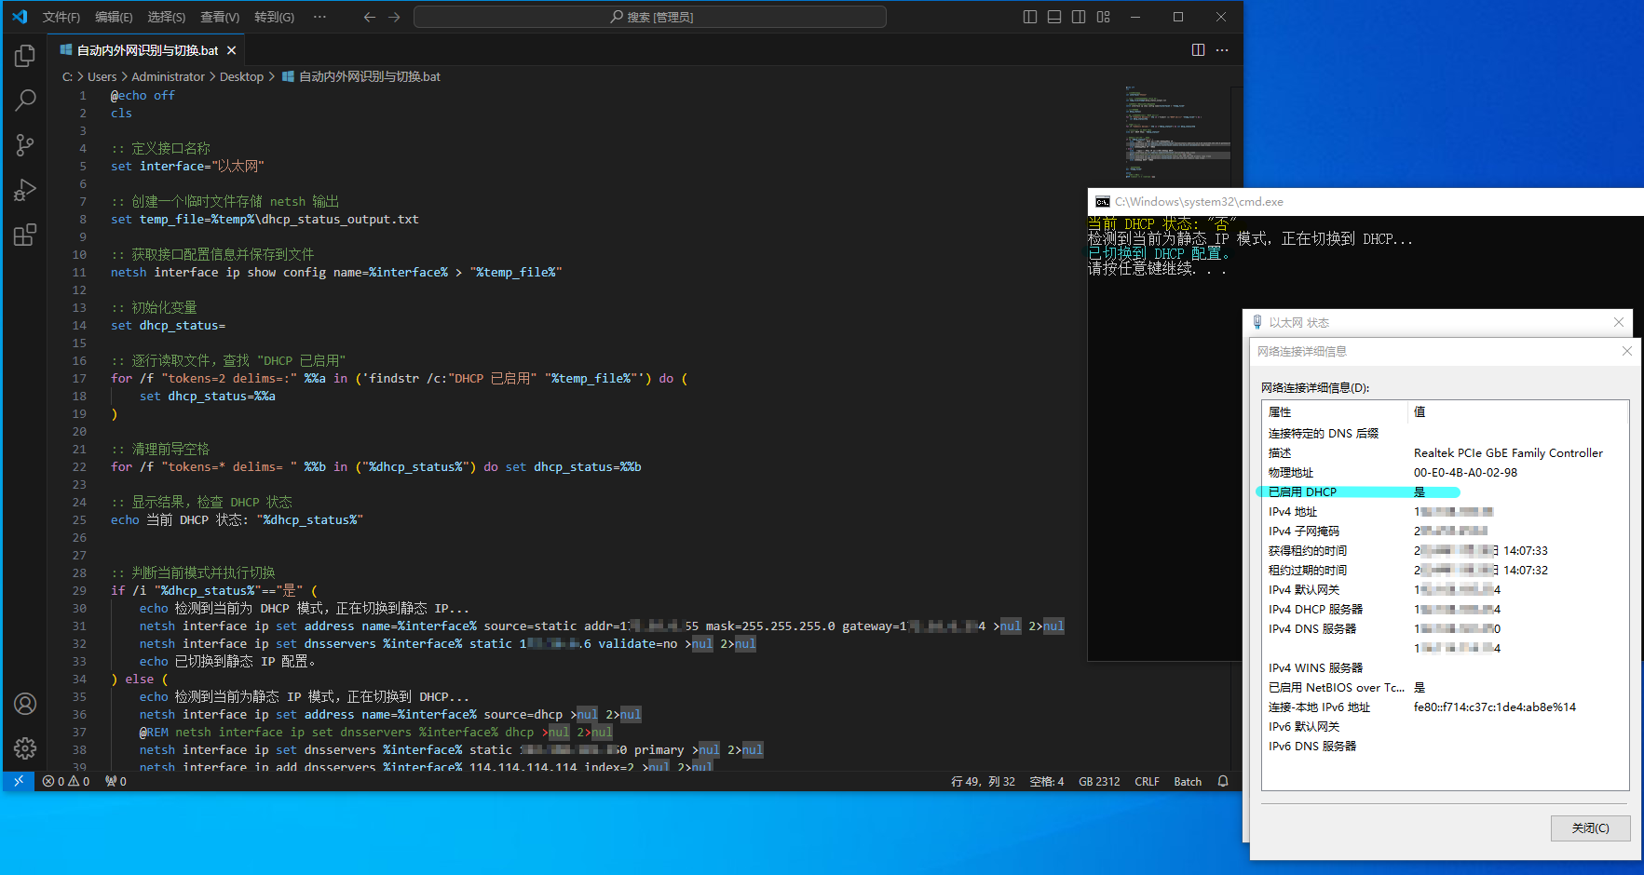Open the 选择(S) menu
This screenshot has height=875, width=1644.
pos(167,17)
